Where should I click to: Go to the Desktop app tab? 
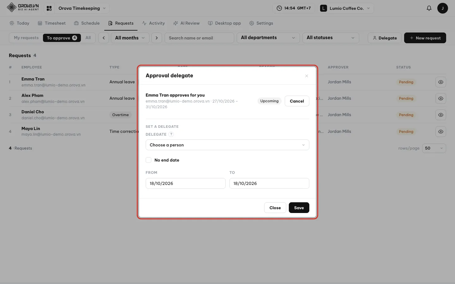click(224, 23)
